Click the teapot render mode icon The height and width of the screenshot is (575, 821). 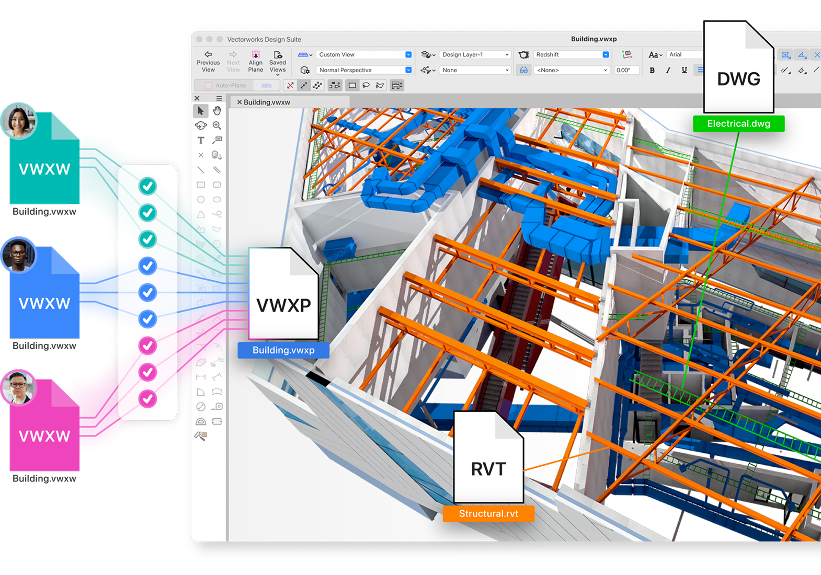(523, 54)
